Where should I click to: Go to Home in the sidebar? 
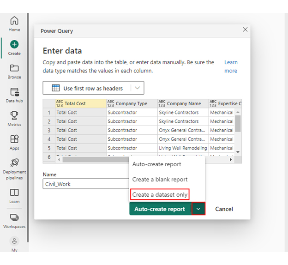[x=14, y=24]
